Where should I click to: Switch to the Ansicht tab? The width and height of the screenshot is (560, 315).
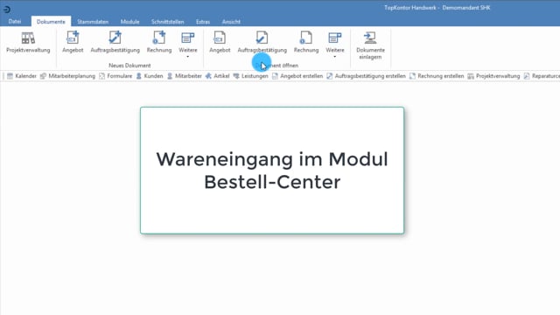[231, 21]
